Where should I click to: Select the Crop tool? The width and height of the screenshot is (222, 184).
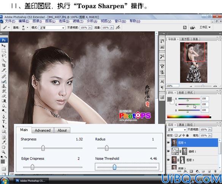click(x=3, y=65)
